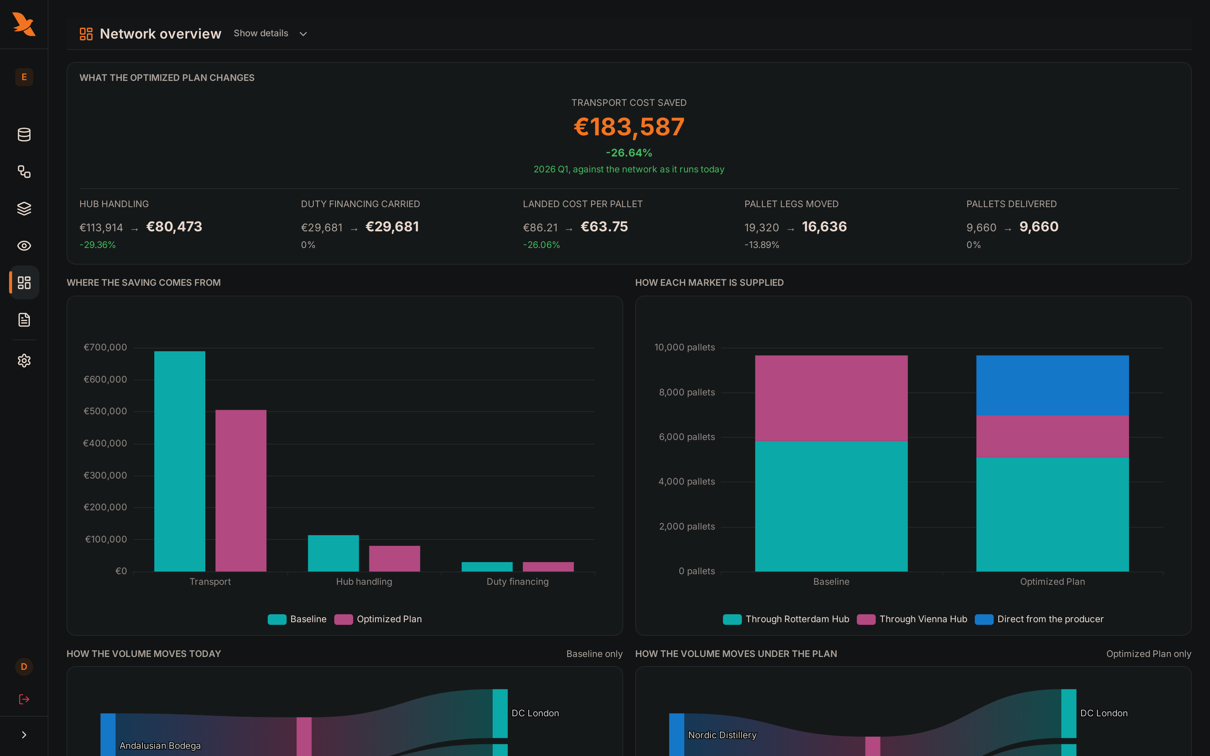This screenshot has height=756, width=1210.
Task: Click the Andalusian Bodega node label
Action: click(x=160, y=745)
